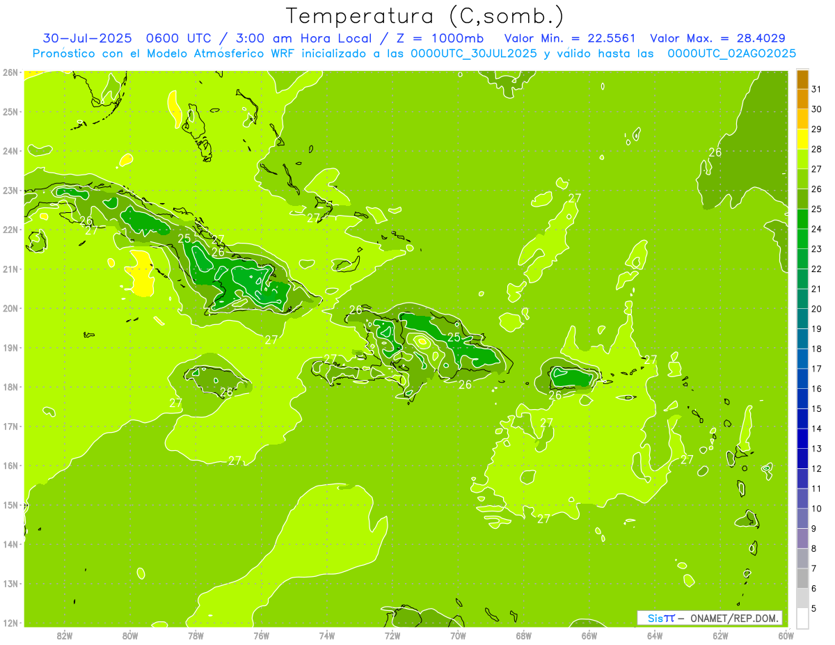Click "Valor Min. = 22.5561" text
This screenshot has width=835, height=645.
click(570, 38)
